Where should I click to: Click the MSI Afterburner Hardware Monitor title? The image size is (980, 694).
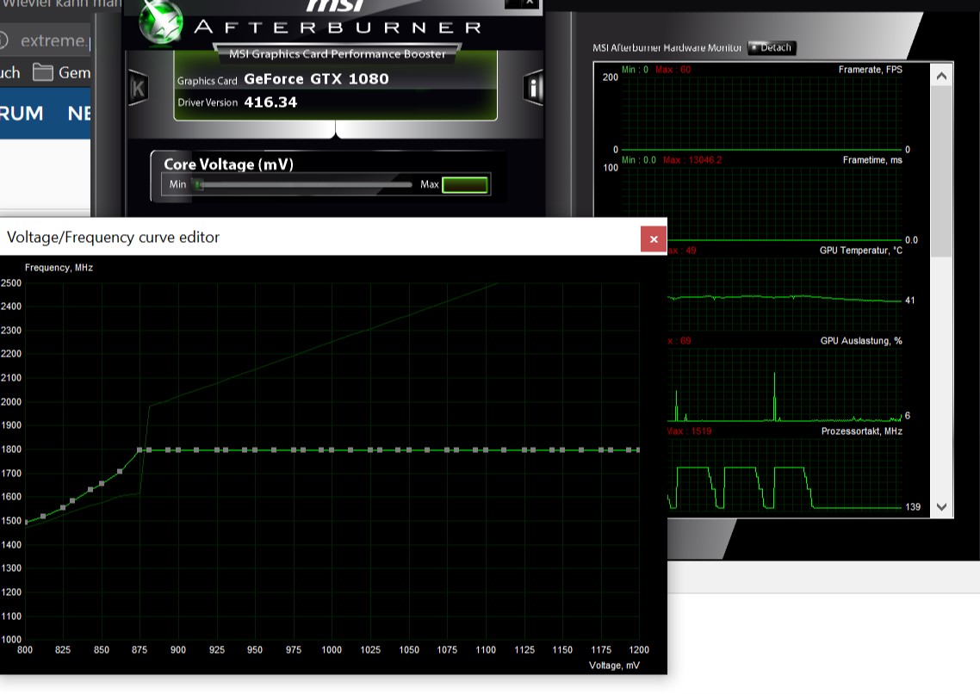(667, 47)
